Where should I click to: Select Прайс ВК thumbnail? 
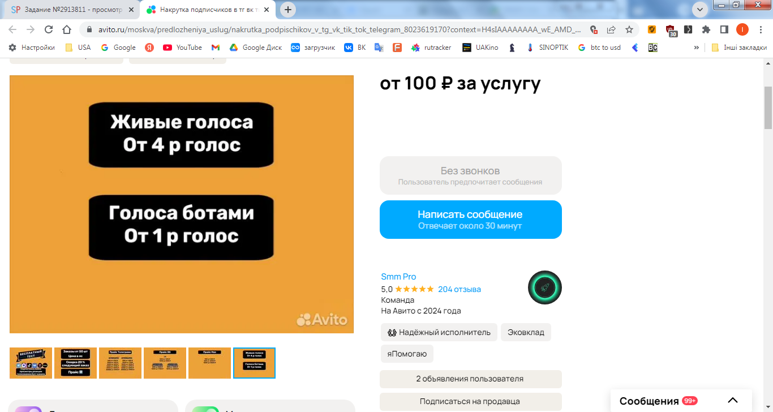coord(165,363)
